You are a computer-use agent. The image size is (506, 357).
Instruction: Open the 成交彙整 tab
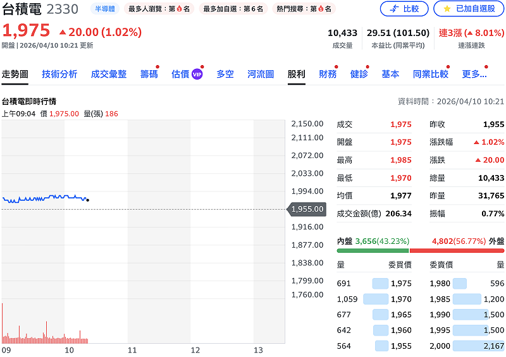point(109,74)
